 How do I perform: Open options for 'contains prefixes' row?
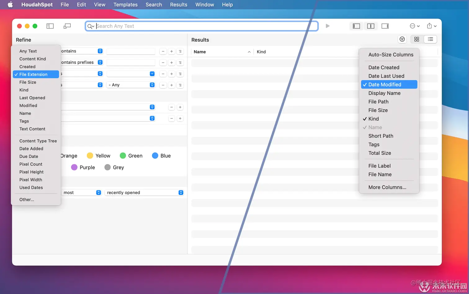click(180, 62)
